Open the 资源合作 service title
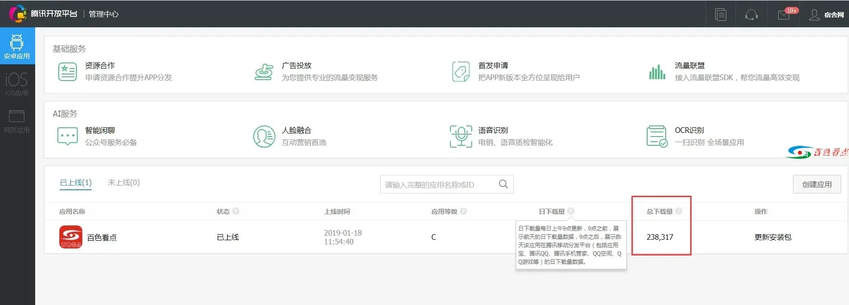The height and width of the screenshot is (305, 849). (100, 66)
